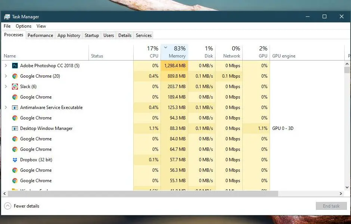Minimize the Task Manager window
The height and width of the screenshot is (224, 351).
(x=308, y=16)
